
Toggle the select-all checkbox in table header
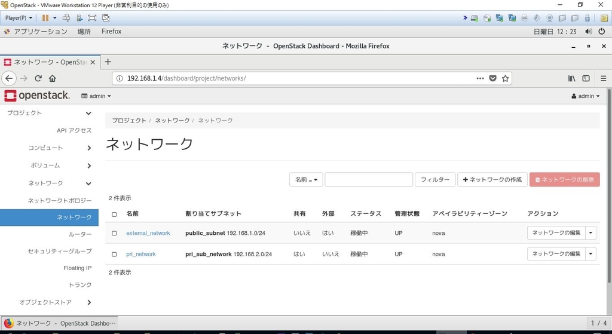coord(114,215)
